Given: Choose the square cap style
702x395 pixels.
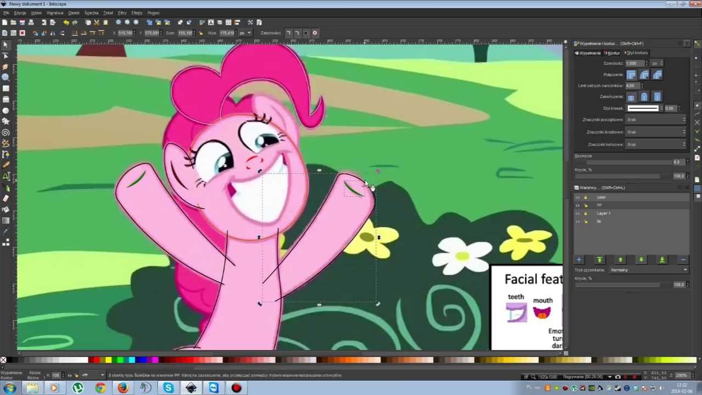Looking at the screenshot, I should point(658,97).
